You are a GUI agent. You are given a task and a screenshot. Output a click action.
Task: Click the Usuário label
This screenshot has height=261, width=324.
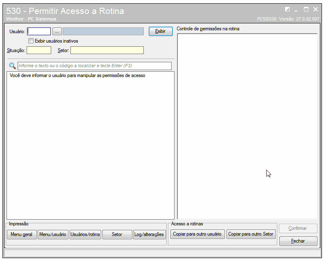[x=17, y=32]
